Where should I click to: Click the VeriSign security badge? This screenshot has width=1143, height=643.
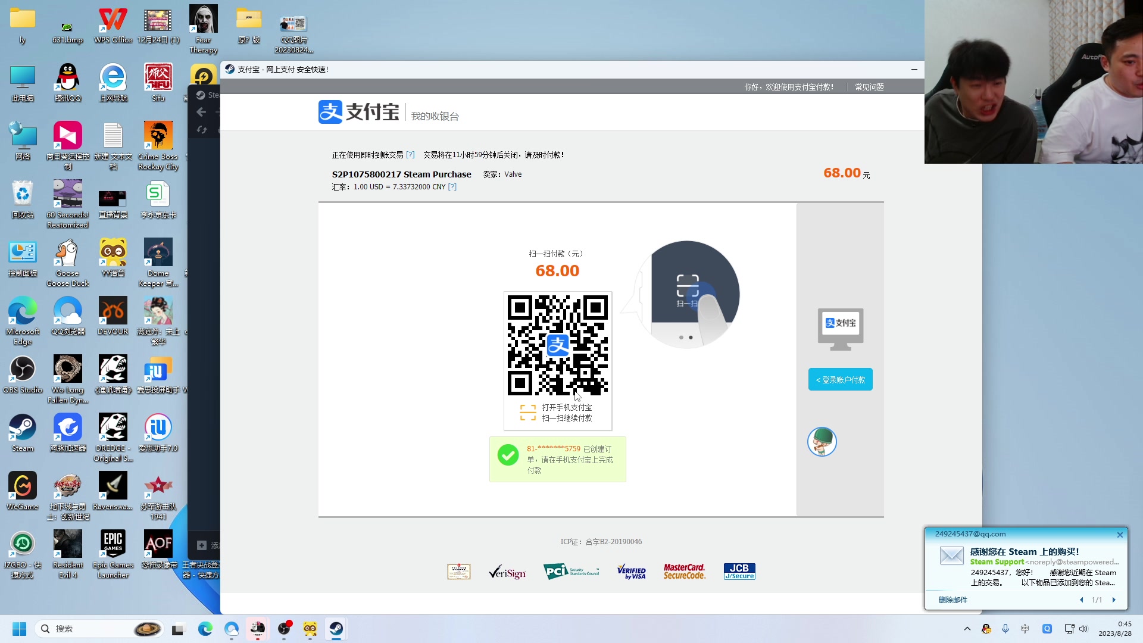[x=507, y=572]
